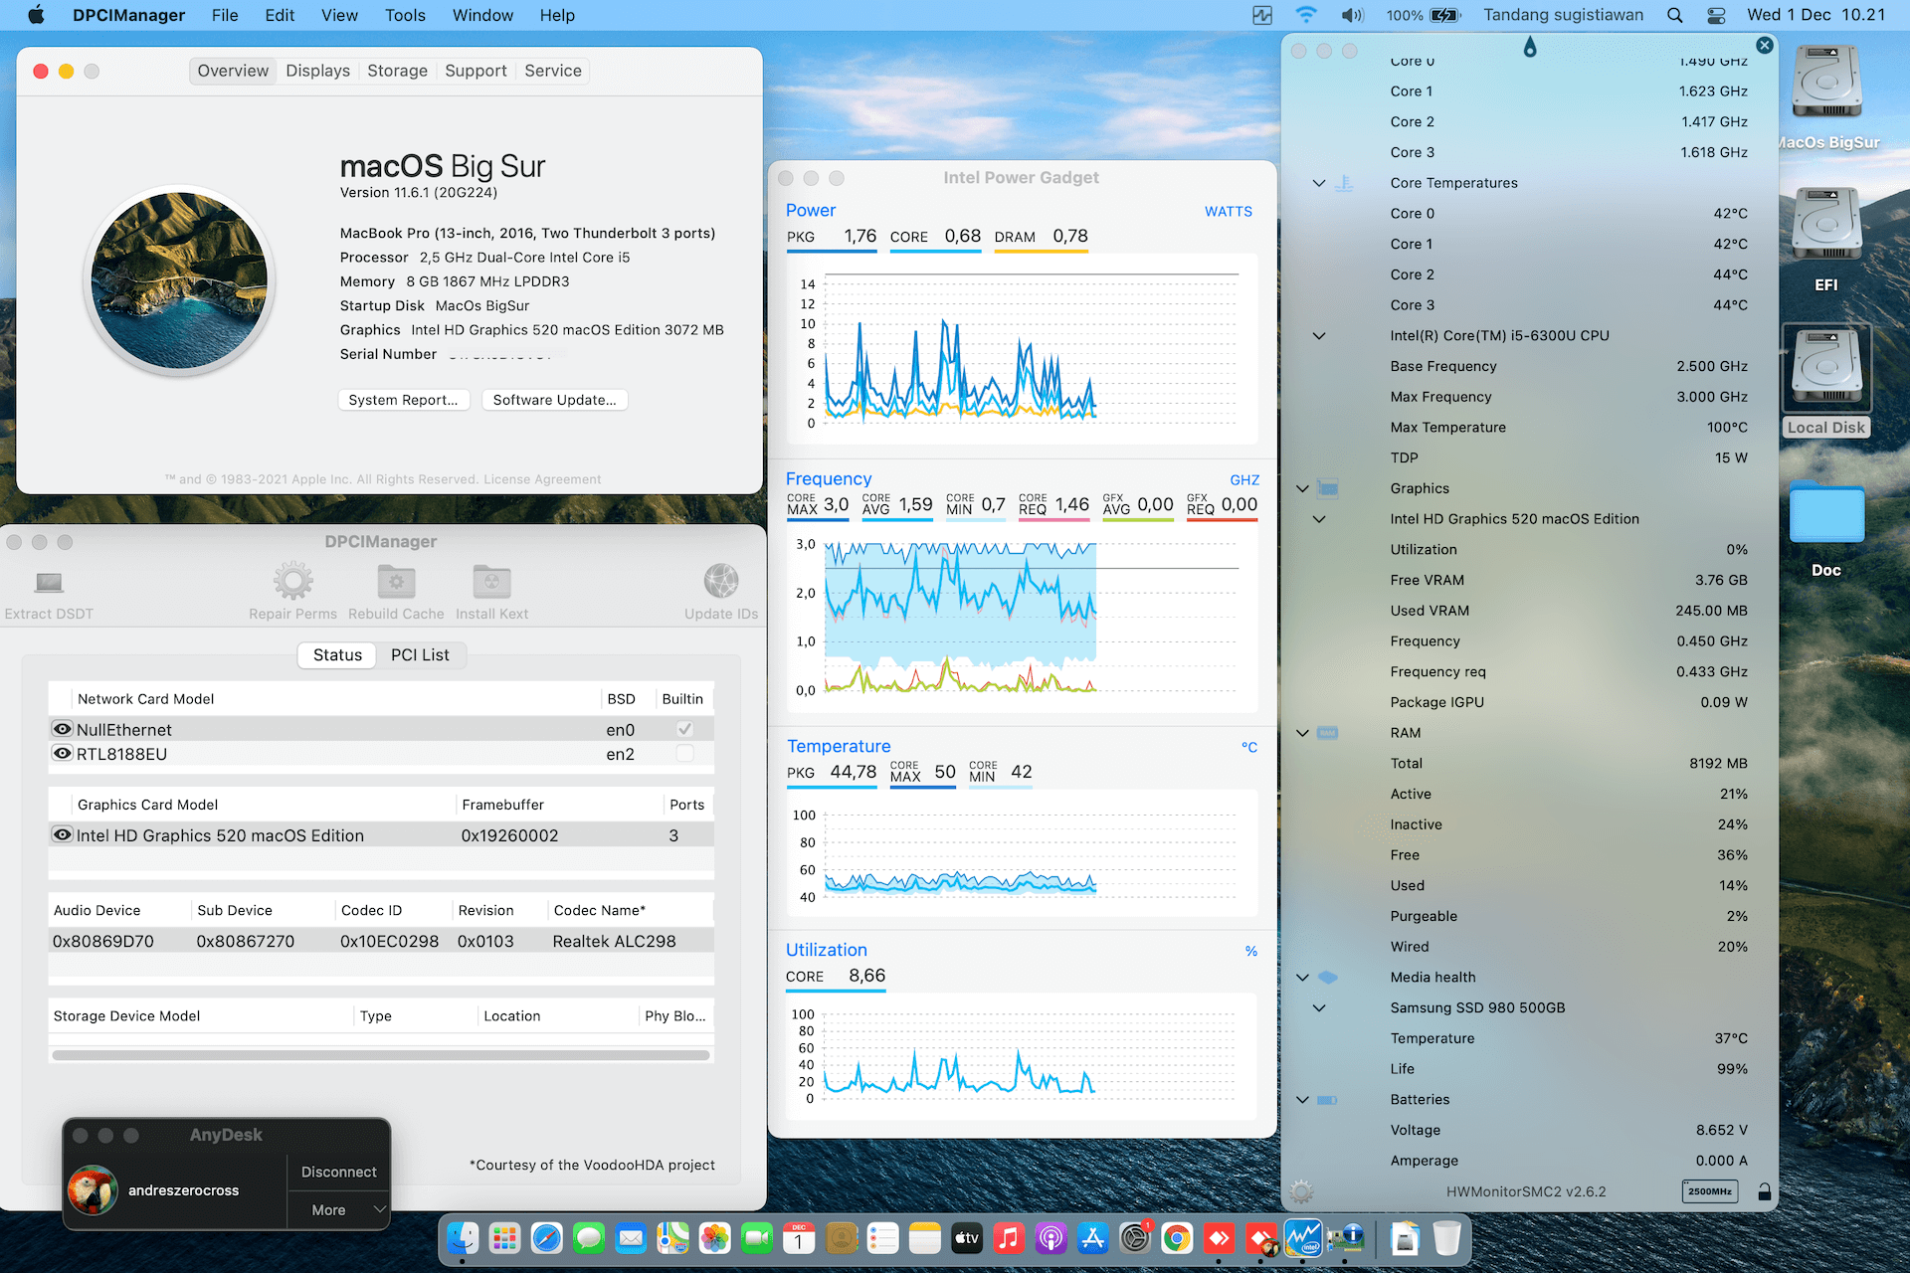1910x1273 pixels.
Task: Open HWMonitorSMC2 settings gear icon
Action: [x=1301, y=1191]
